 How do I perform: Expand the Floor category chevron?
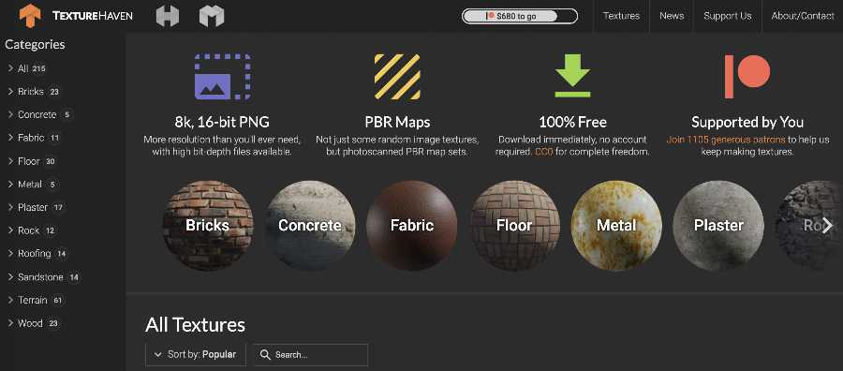(10, 161)
